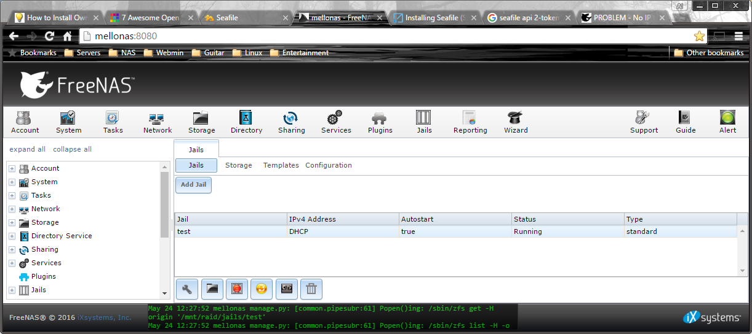Open Sharing from the top icon toolbar
This screenshot has height=334, width=752.
pyautogui.click(x=291, y=122)
